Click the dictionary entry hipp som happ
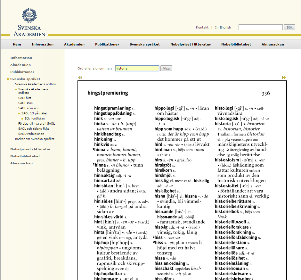 coord(169,129)
